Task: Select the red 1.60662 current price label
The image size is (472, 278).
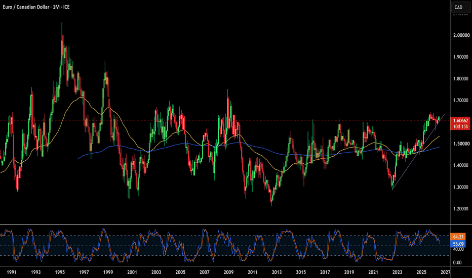Action: coord(460,120)
